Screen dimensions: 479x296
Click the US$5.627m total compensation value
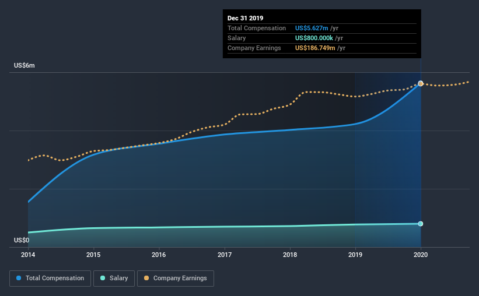coord(312,28)
